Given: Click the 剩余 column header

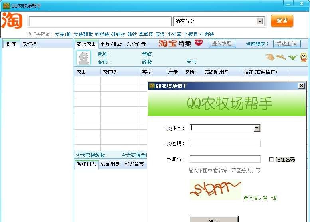Looking at the screenshot, I should [x=193, y=72].
